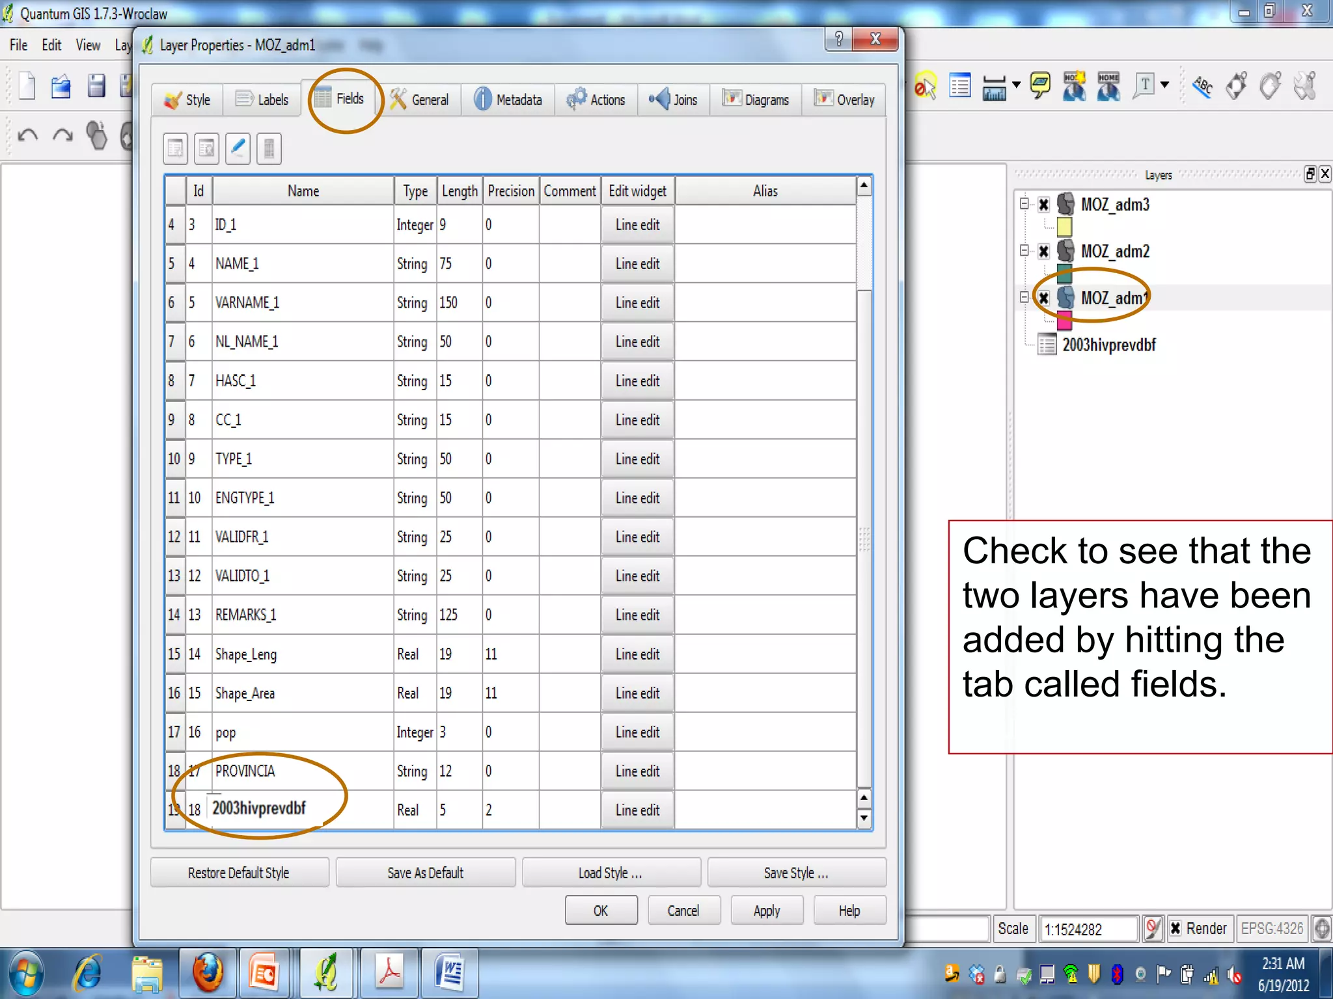
Task: Switch to the Diagrams tab
Action: [756, 100]
